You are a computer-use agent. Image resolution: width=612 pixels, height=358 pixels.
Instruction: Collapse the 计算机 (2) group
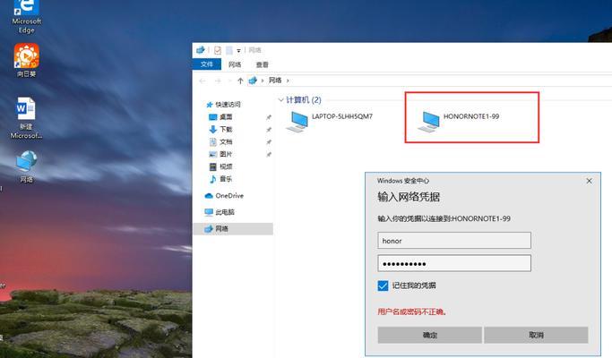(281, 100)
